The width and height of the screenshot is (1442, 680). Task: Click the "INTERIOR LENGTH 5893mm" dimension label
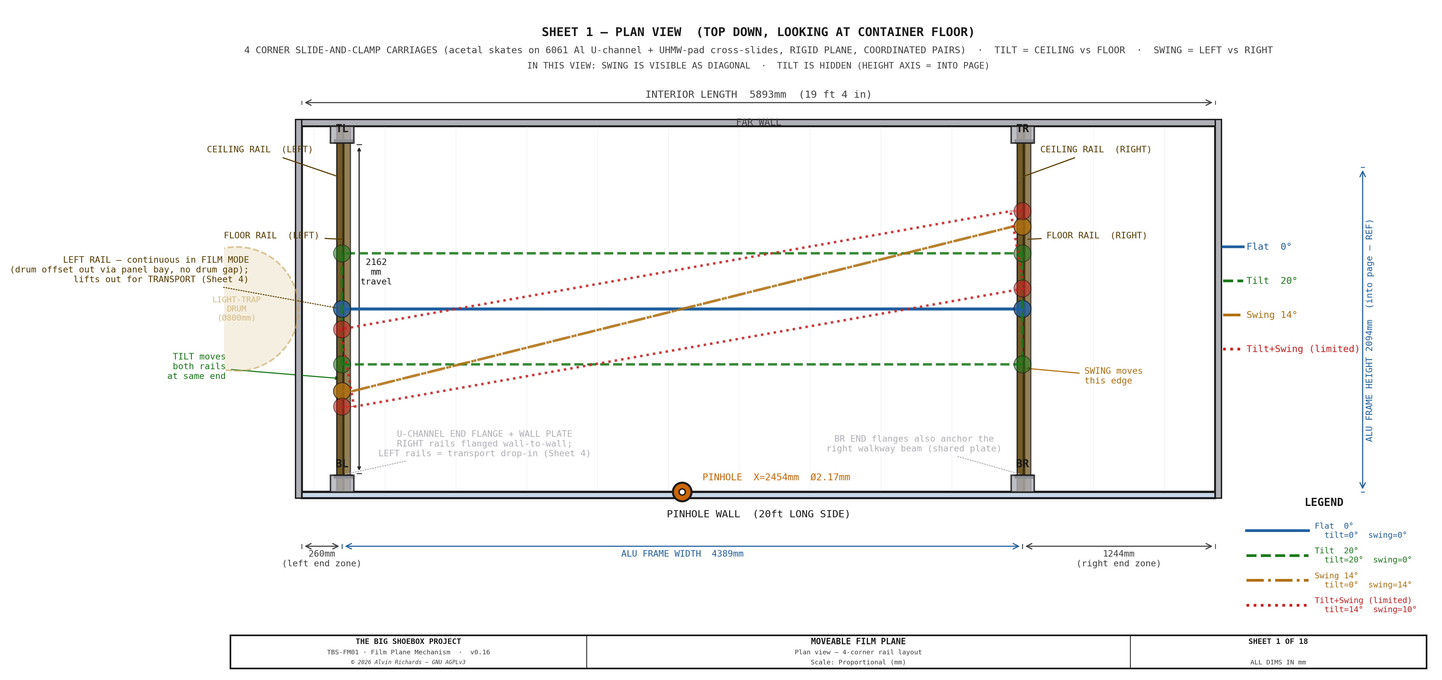pyautogui.click(x=758, y=94)
